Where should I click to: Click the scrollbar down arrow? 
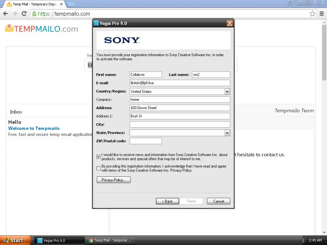(324, 233)
